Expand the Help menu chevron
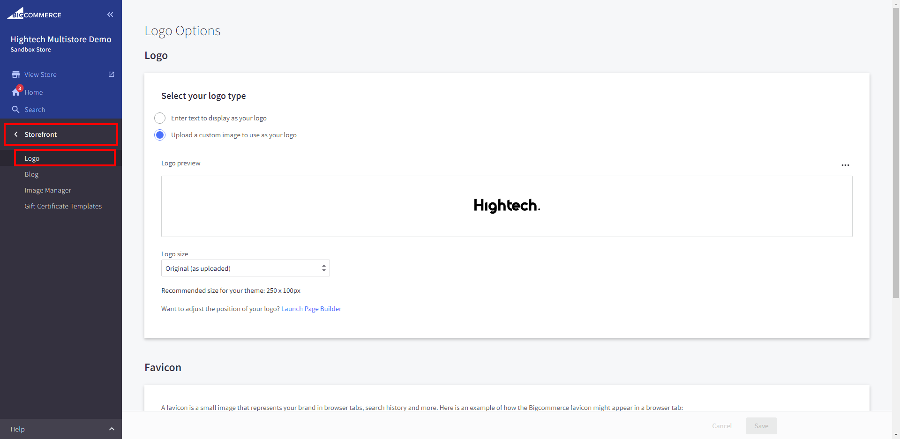900x439 pixels. [112, 429]
